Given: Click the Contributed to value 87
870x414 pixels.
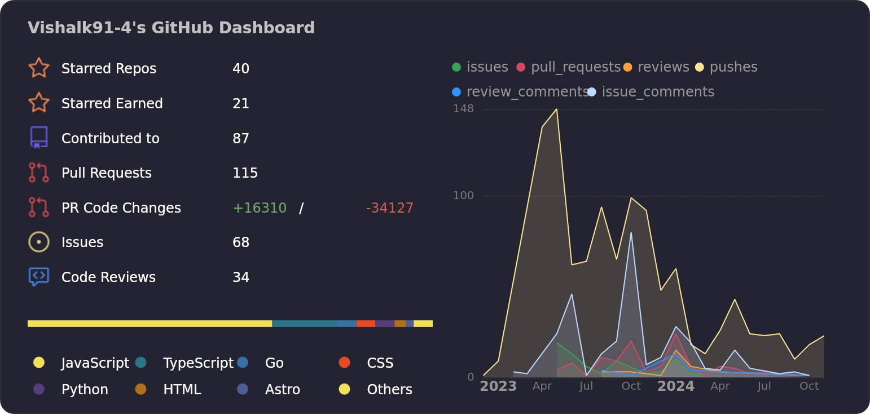Looking at the screenshot, I should coord(241,139).
